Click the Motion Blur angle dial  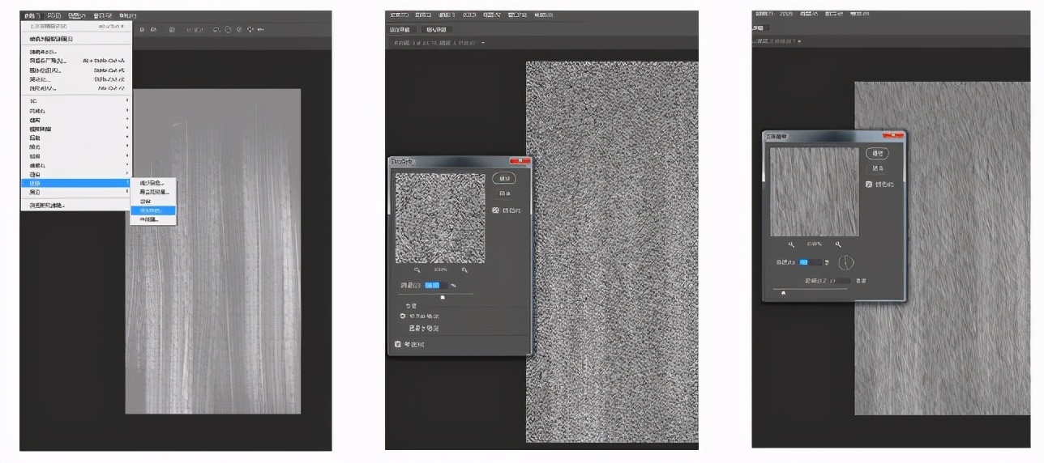pos(846,262)
